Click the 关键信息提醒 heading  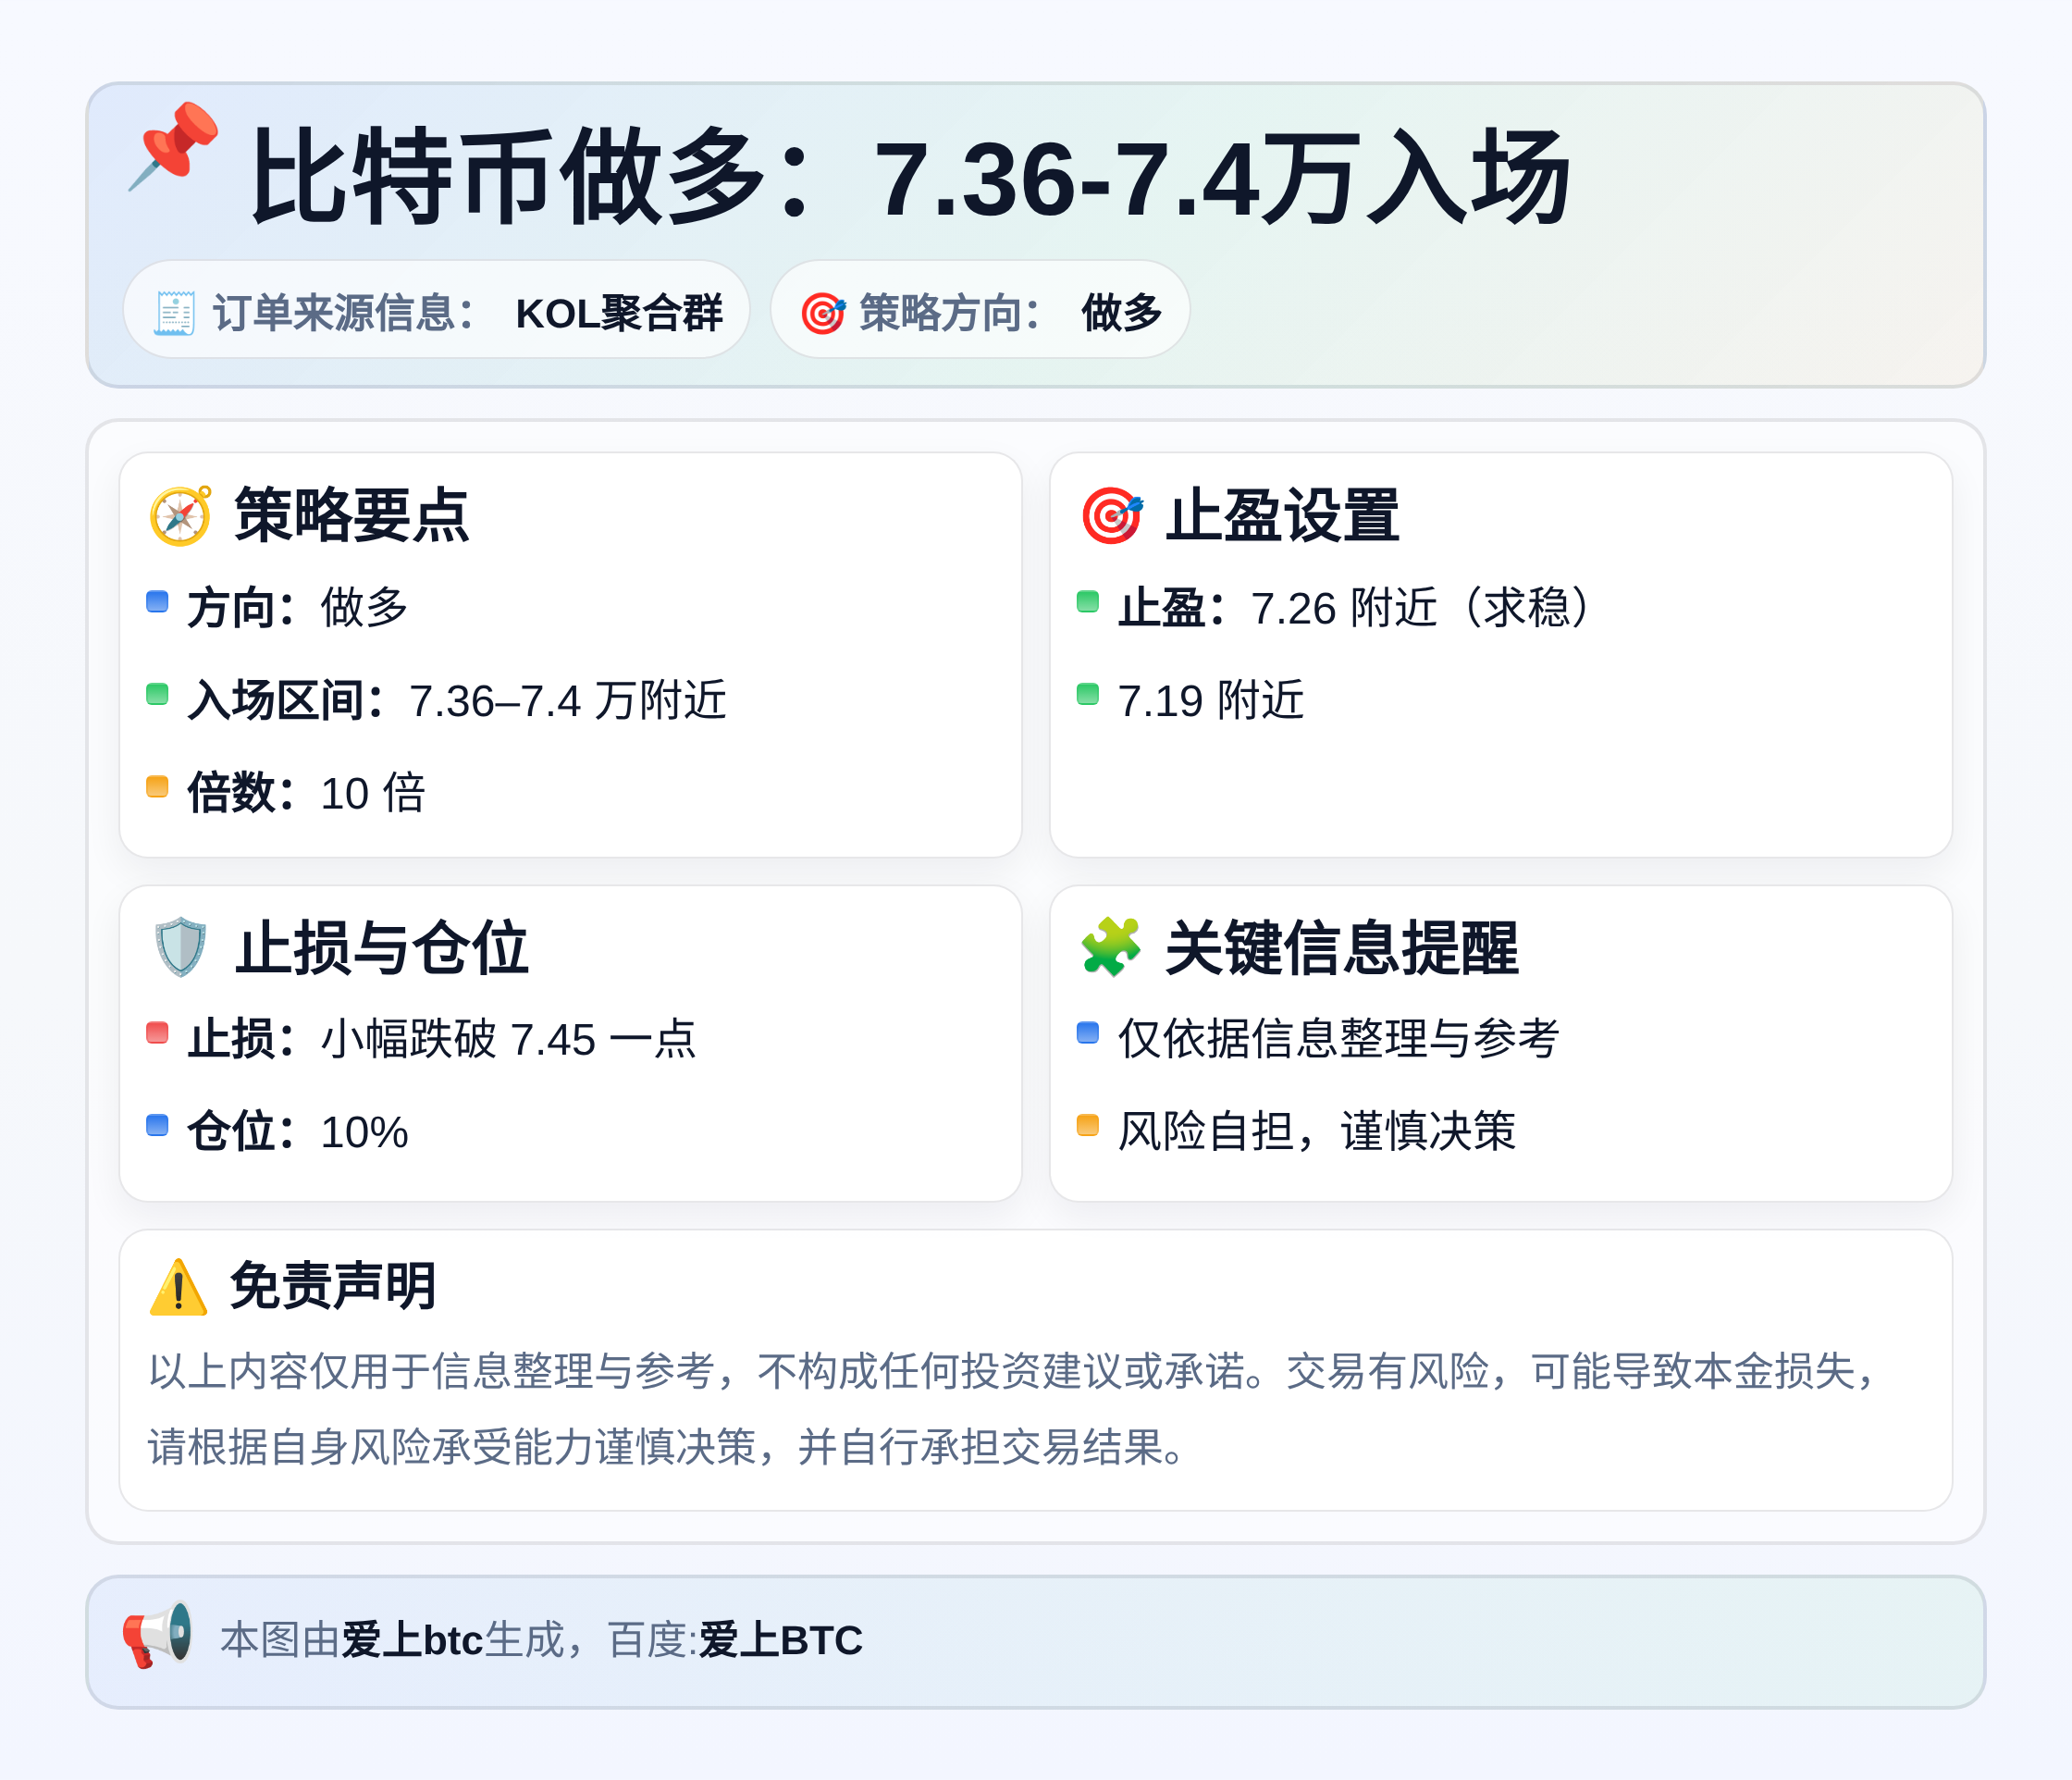pyautogui.click(x=1342, y=948)
